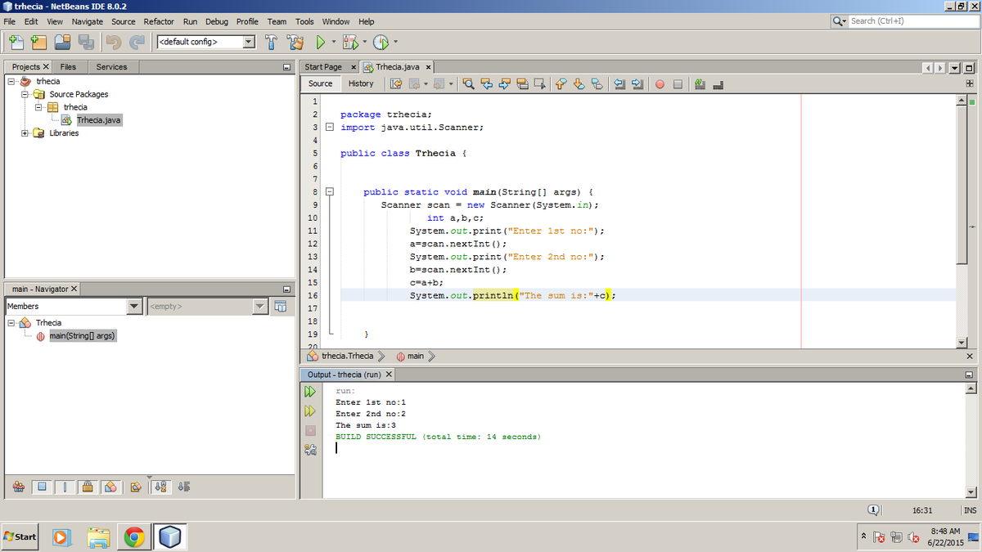Open the Navigator Members dropdown
982x552 pixels.
pos(135,306)
